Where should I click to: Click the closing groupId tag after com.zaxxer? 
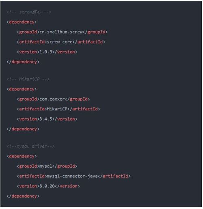pyautogui.click(x=78, y=99)
